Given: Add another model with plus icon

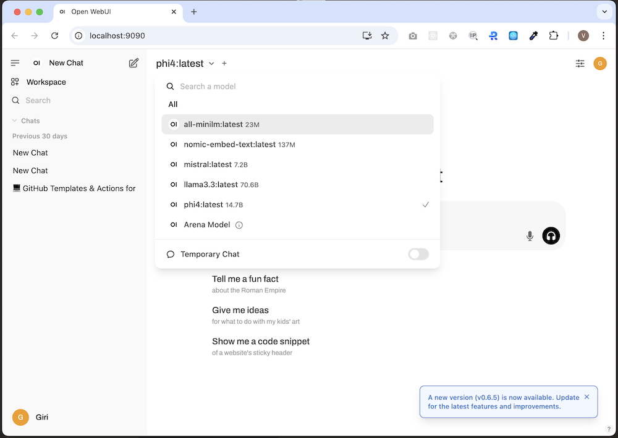Looking at the screenshot, I should 224,64.
